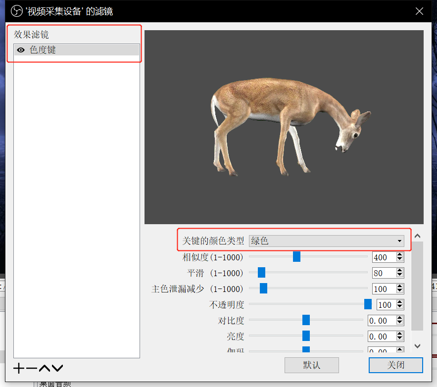Increase 不透明度 value with up stepper
Image resolution: width=437 pixels, height=387 pixels.
click(400, 302)
